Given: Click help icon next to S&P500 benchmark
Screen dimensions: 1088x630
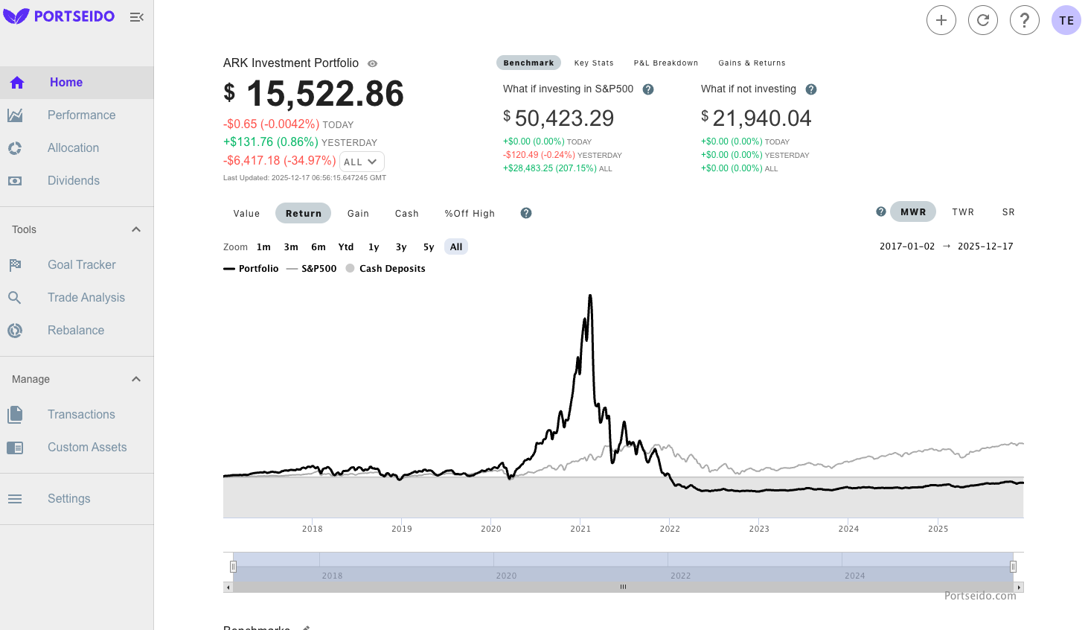Looking at the screenshot, I should [x=648, y=89].
